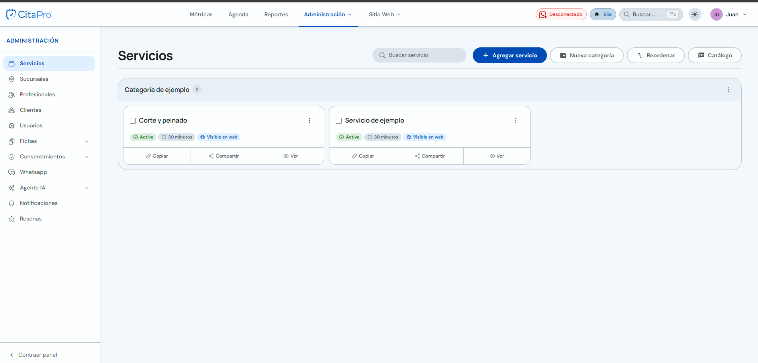The width and height of the screenshot is (758, 363).
Task: Click the global Buscar search field
Action: [x=651, y=14]
